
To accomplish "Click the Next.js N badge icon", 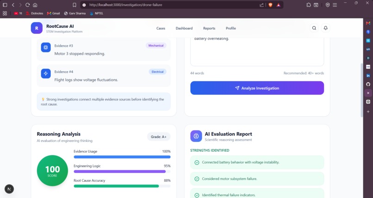I will pos(9,189).
